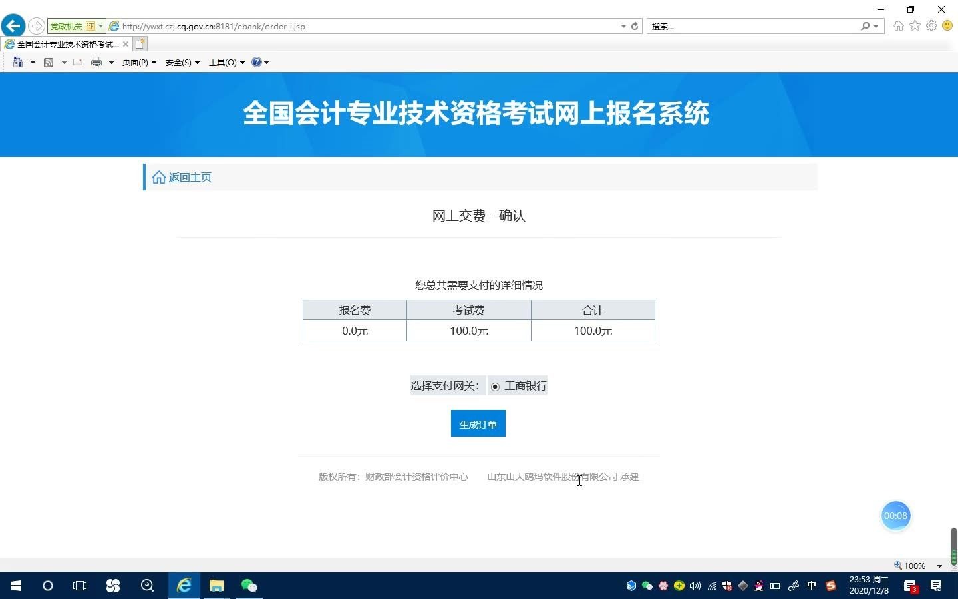
Task: Open IE Home star bar house icon
Action: point(899,25)
